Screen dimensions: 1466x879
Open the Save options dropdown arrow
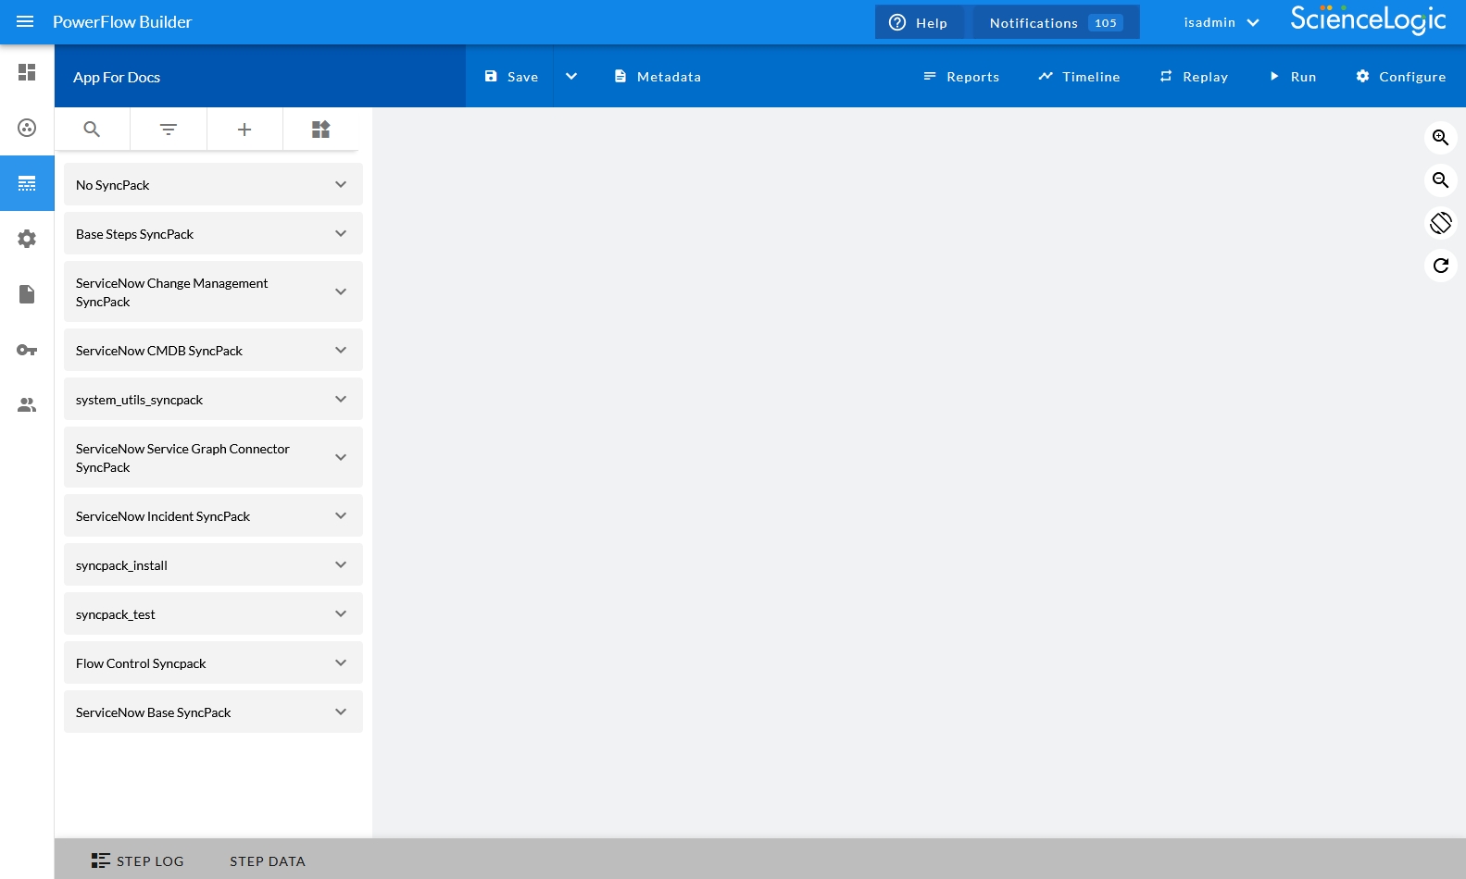[x=571, y=77]
